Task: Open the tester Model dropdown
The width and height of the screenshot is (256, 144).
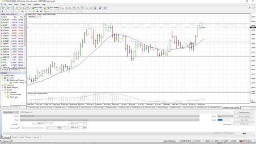Action: 110,120
